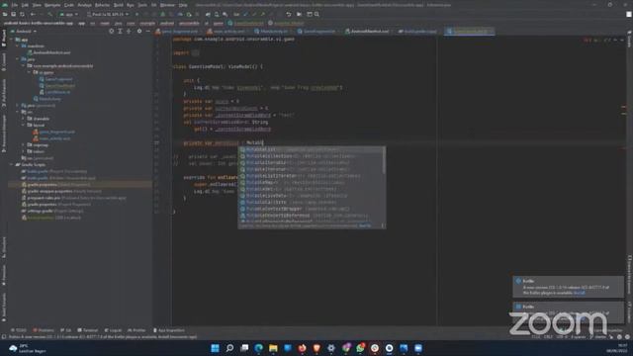Open WhatsApp from the taskbar
This screenshot has width=633, height=356.
360,348
